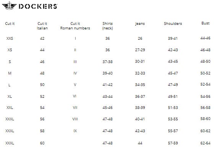Select neck size 41-42 cell
The width and height of the screenshot is (214, 149).
coord(107,85)
